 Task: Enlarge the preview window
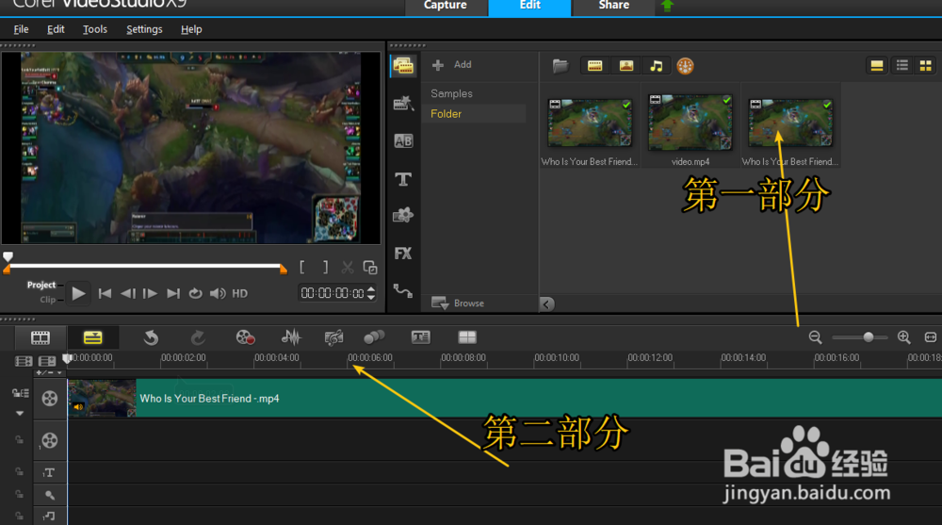pos(370,267)
